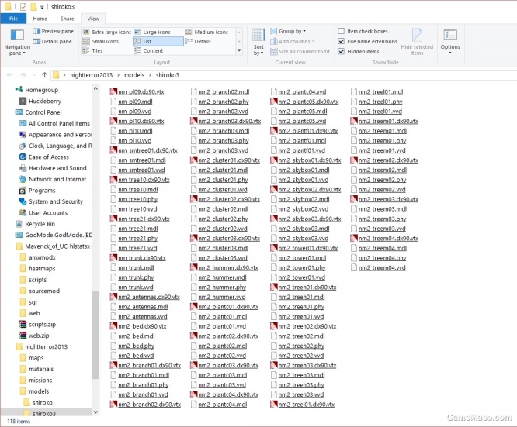Open the Share ribbon tab
Viewport: 517px width, 427px height.
pyautogui.click(x=68, y=19)
